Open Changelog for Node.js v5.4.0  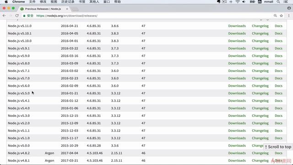[x=260, y=108]
